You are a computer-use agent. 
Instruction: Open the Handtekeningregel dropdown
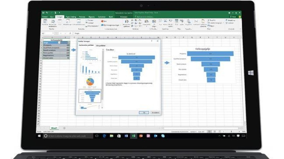pyautogui.click(x=215, y=23)
